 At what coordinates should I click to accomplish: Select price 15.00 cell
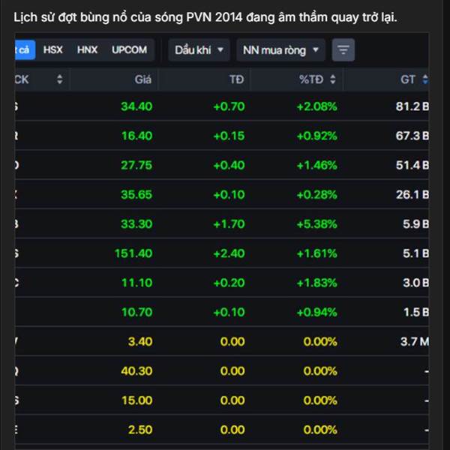pyautogui.click(x=137, y=400)
